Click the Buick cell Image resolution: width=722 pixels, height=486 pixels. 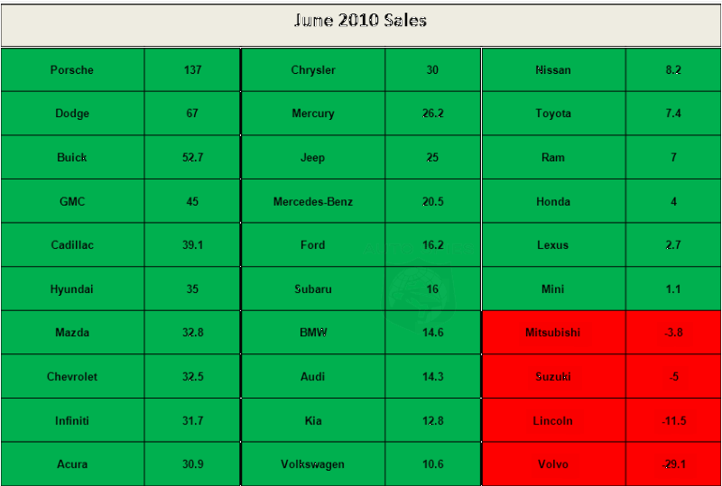point(72,158)
